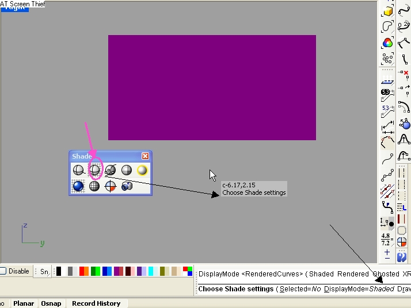Choose the aligned dimension arrows icon
Image resolution: width=411 pixels, height=308 pixels.
387,127
